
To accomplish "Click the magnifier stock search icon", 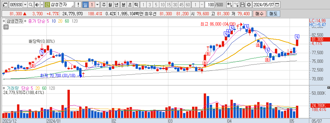I will [x=31, y=5].
